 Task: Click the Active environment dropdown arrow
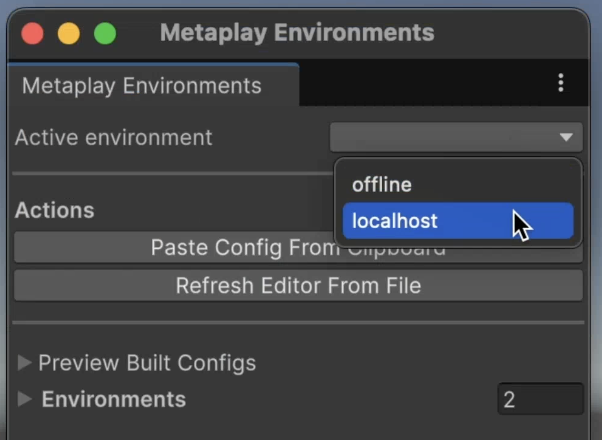pos(566,137)
